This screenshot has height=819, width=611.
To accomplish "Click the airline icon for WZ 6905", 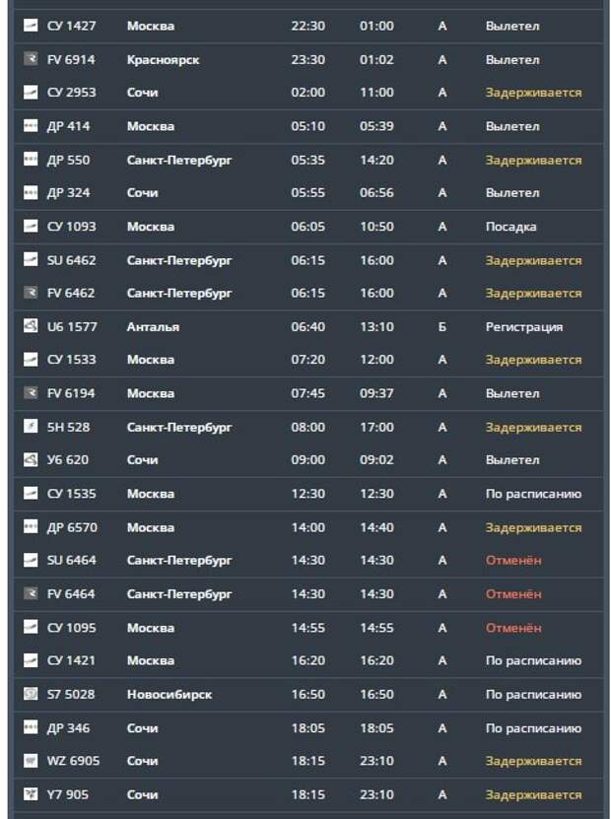I will pos(31,761).
